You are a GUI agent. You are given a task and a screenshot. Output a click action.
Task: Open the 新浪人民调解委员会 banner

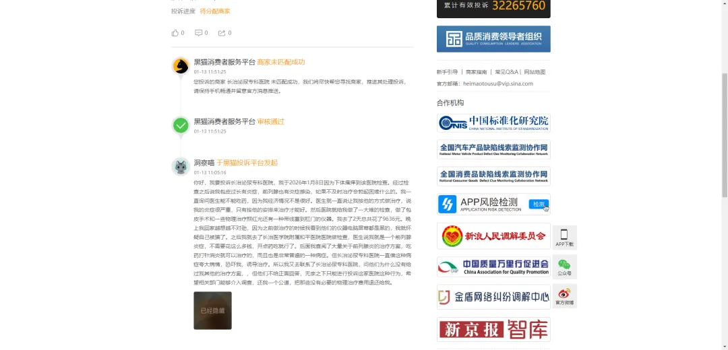[493, 236]
